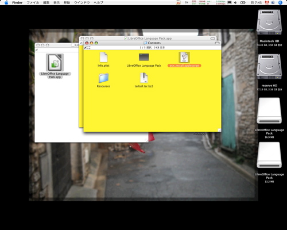
Task: Click the volume icon in the menu bar
Action: point(235,2)
